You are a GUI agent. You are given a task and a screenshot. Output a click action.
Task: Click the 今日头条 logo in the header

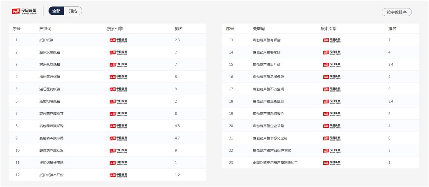coord(25,11)
